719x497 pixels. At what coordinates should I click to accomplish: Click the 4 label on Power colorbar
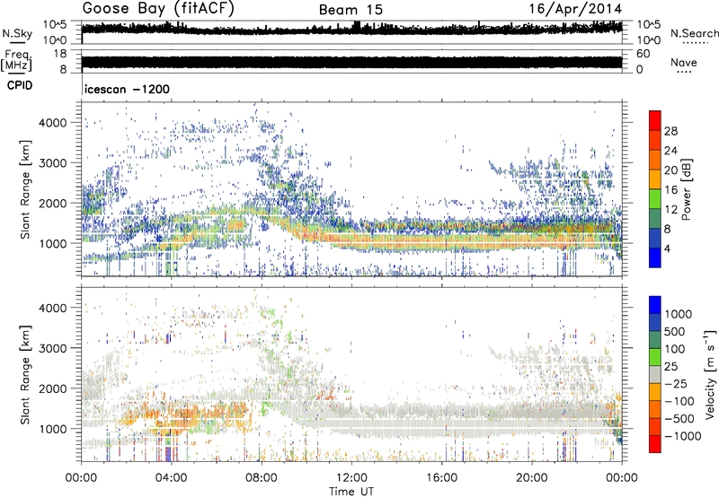(x=667, y=248)
